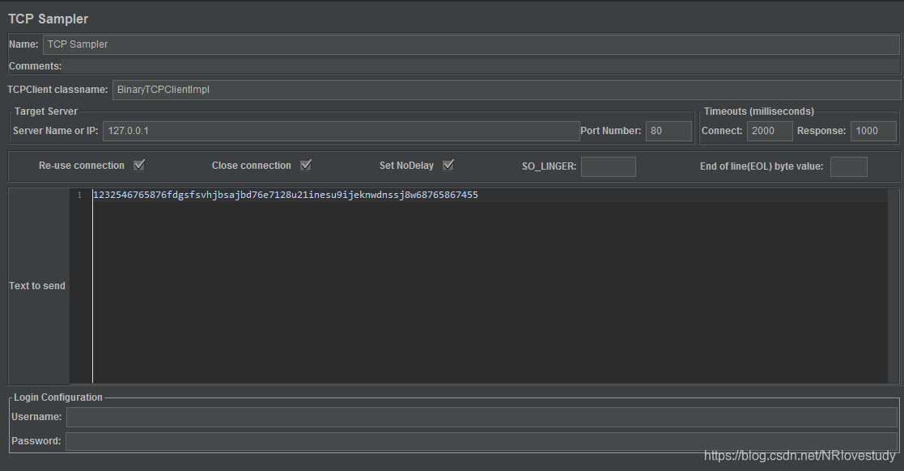
Task: Click the Timeouts (milliseconds) group label
Action: coord(758,111)
